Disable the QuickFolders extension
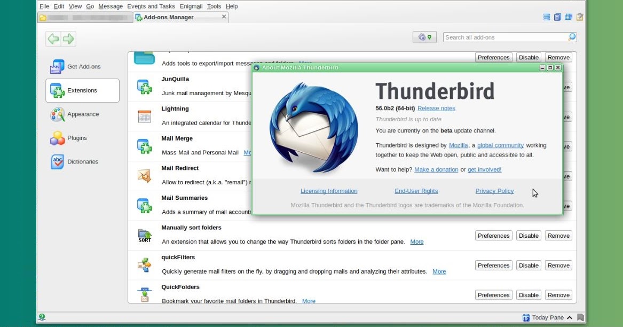This screenshot has height=327, width=623. [529, 295]
